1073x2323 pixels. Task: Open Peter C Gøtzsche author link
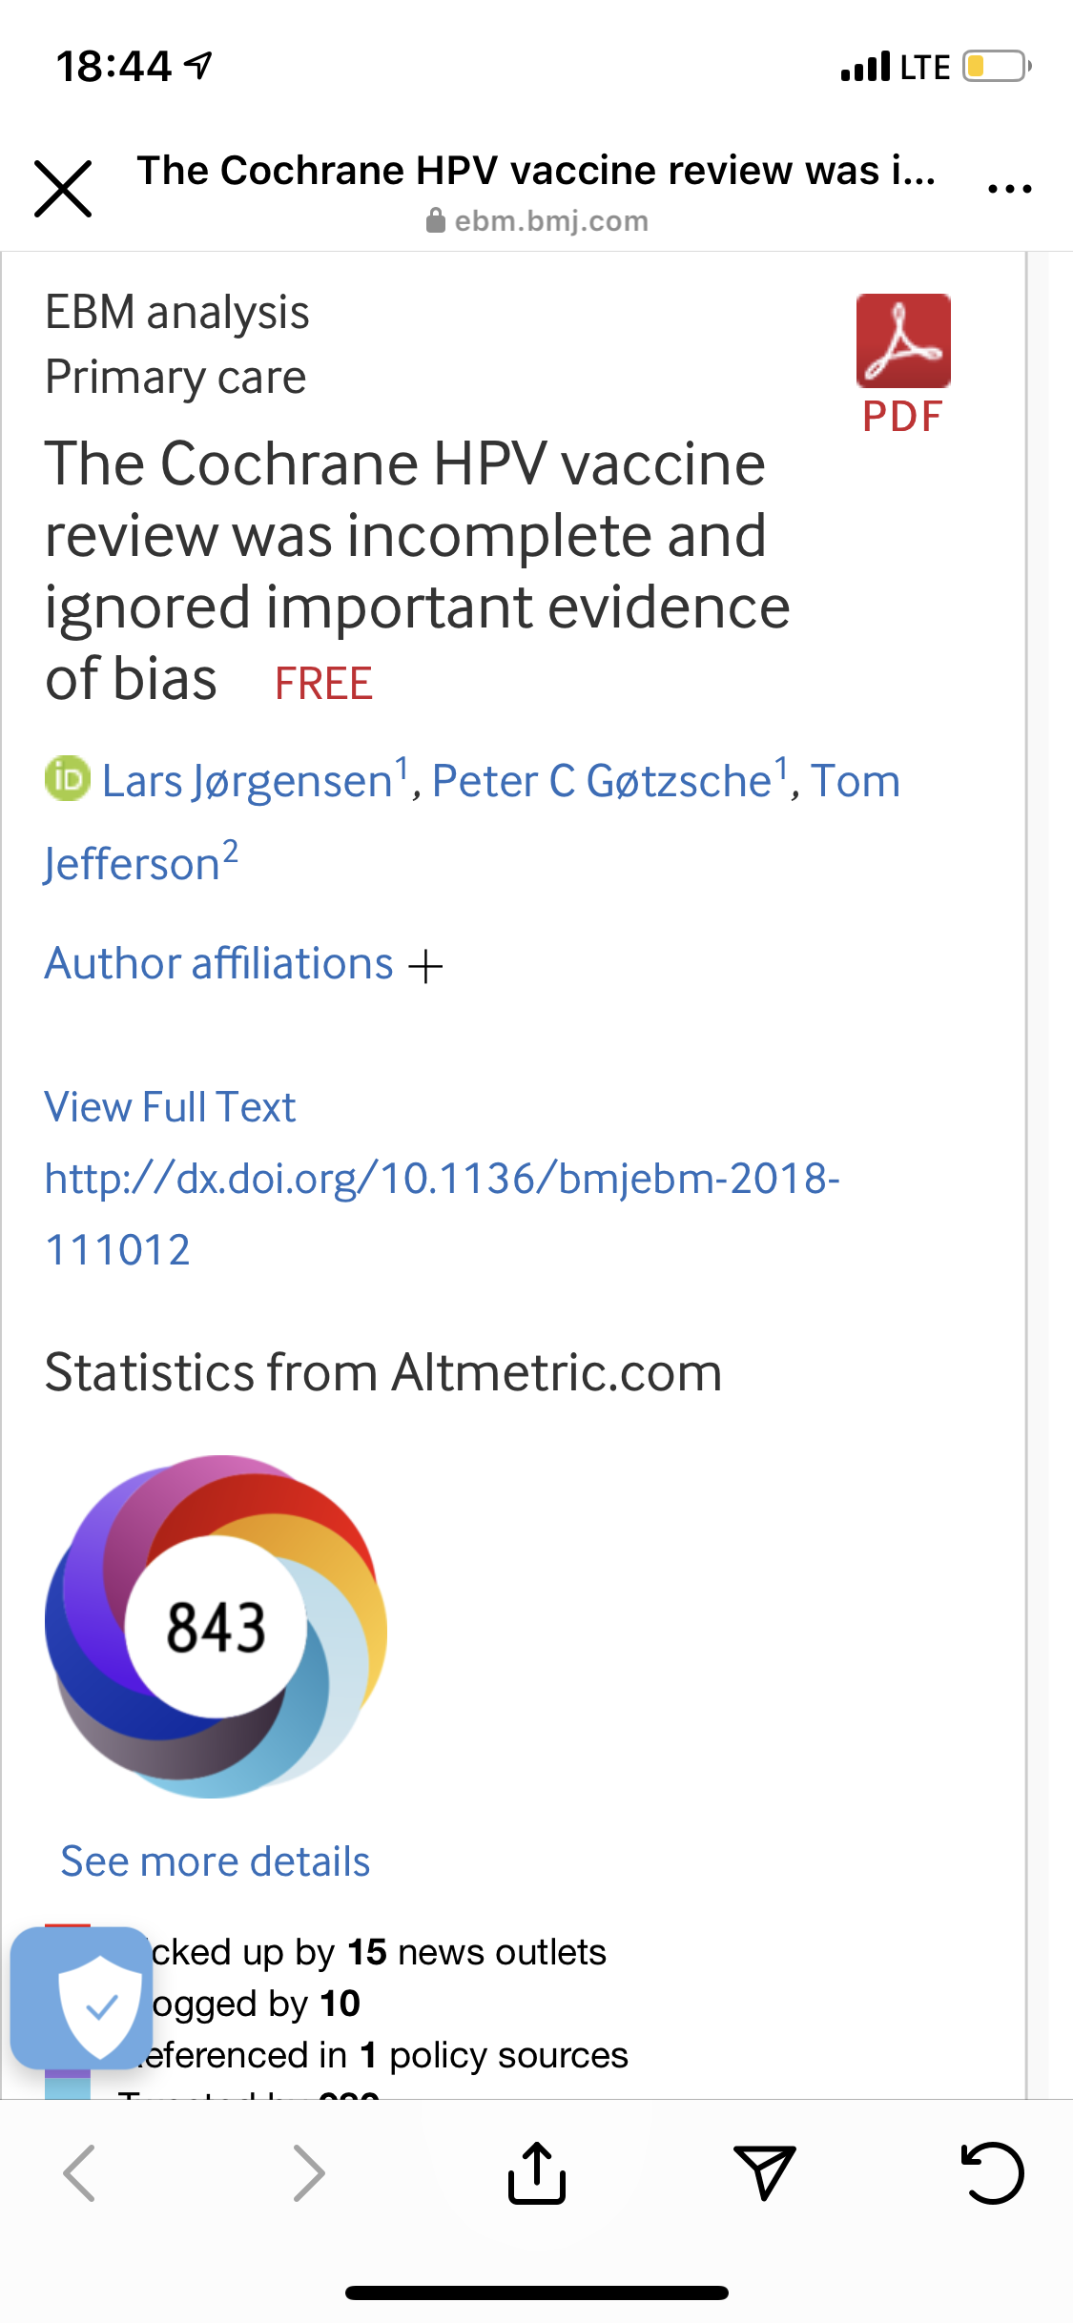click(602, 781)
